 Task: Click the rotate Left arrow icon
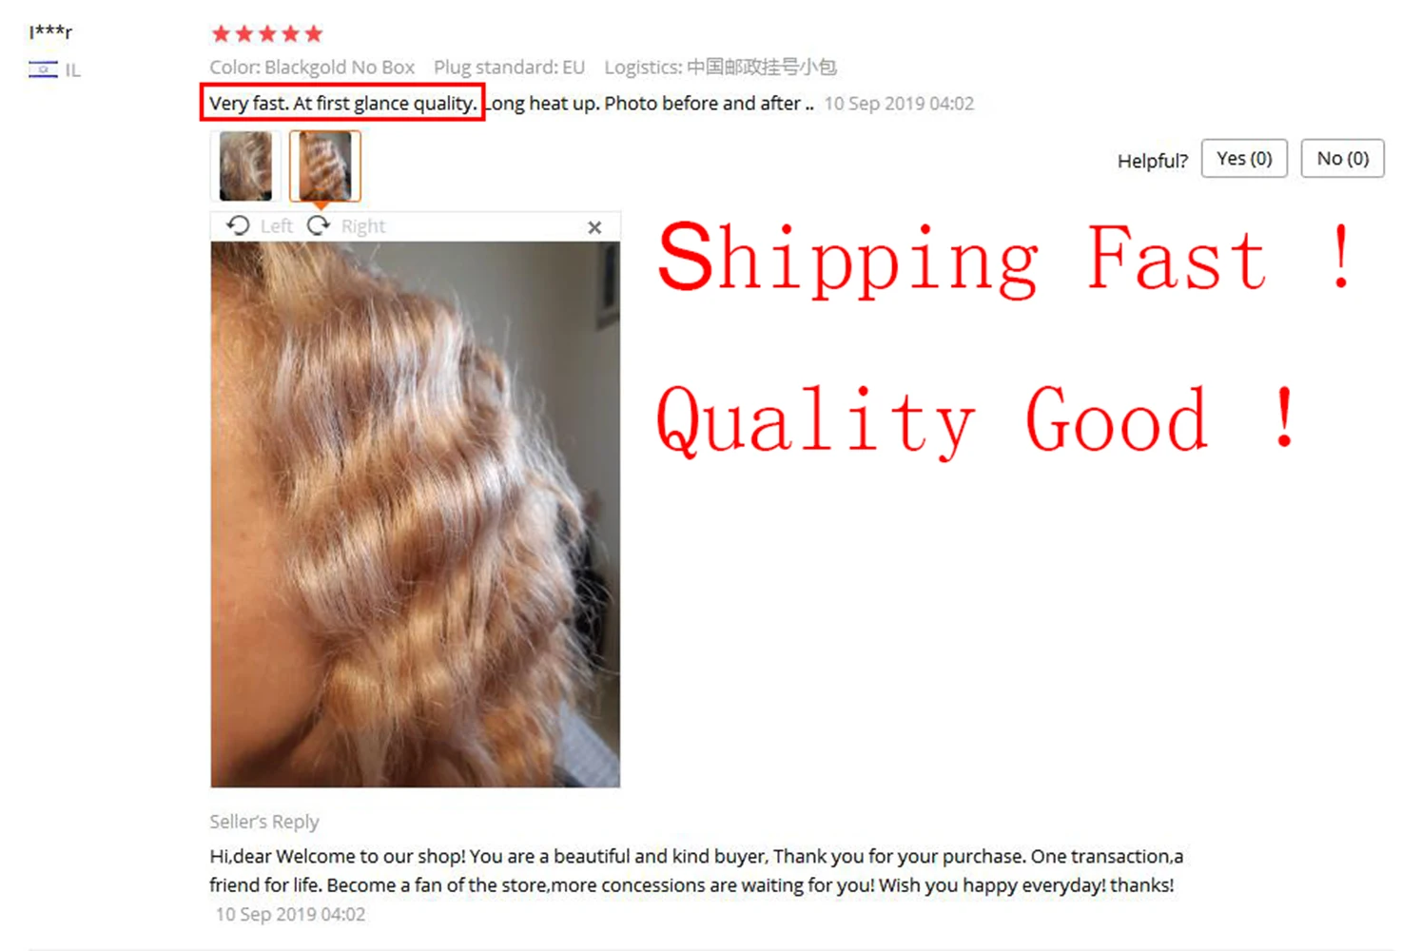pos(238,225)
